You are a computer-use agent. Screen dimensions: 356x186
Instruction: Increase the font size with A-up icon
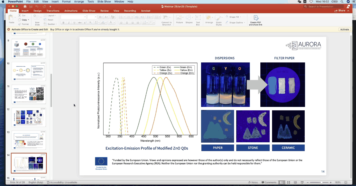coord(101,17)
